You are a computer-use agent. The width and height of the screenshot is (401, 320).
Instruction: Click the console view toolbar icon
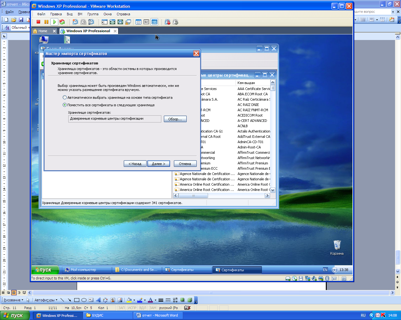(x=154, y=22)
